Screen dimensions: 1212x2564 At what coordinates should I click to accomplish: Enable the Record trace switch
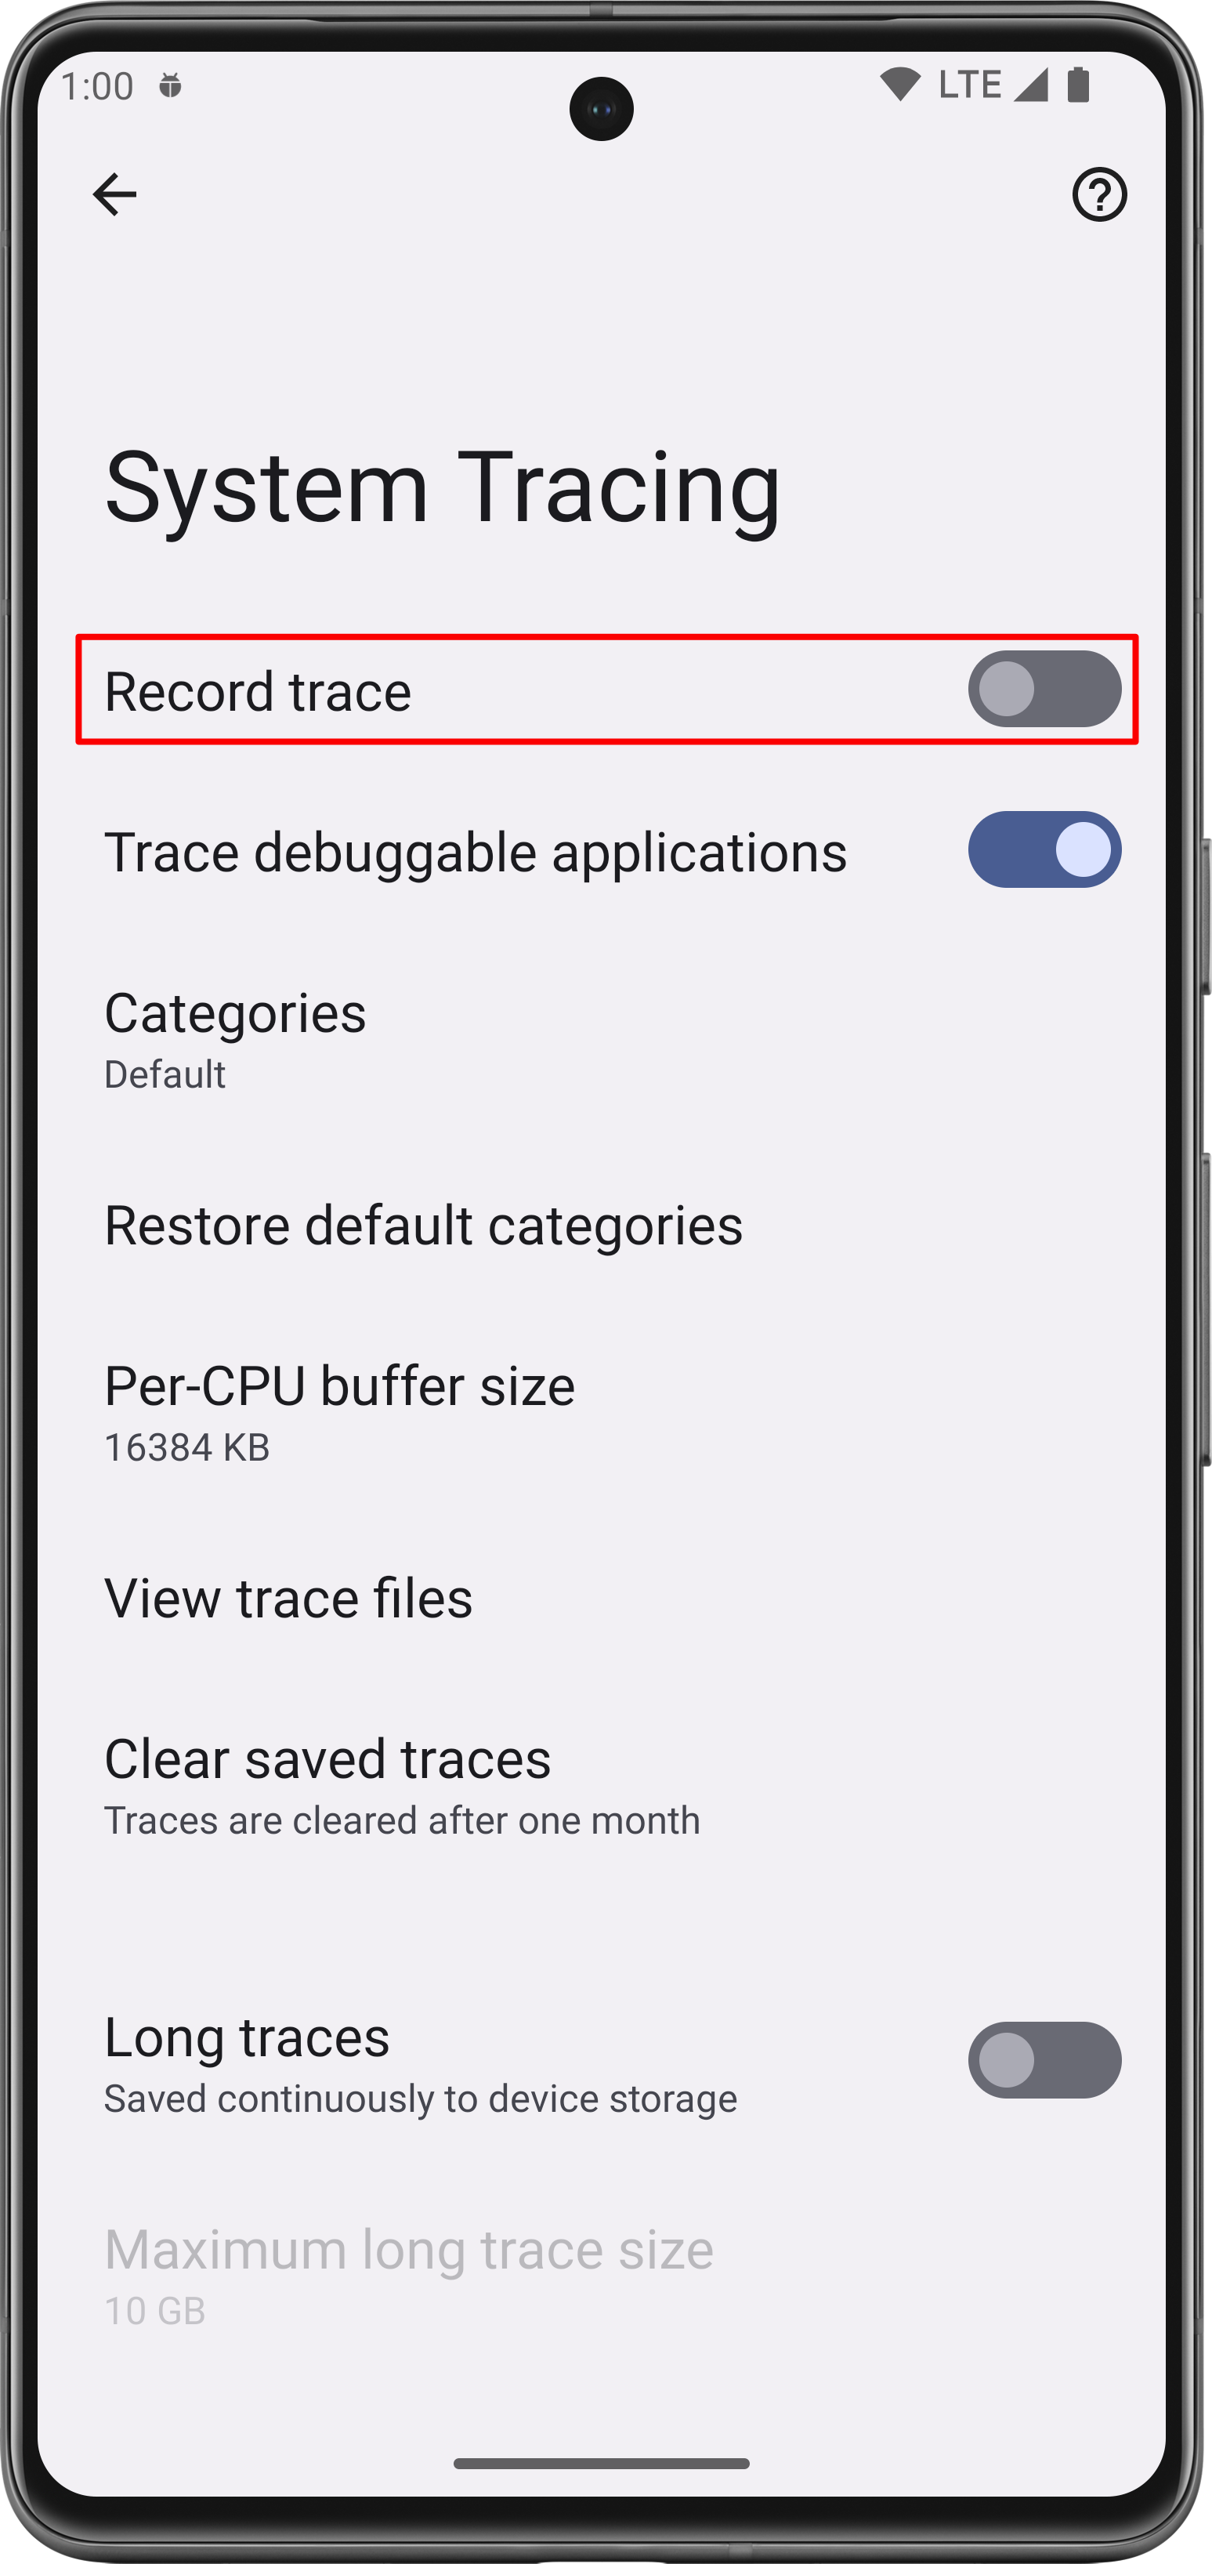[1044, 689]
